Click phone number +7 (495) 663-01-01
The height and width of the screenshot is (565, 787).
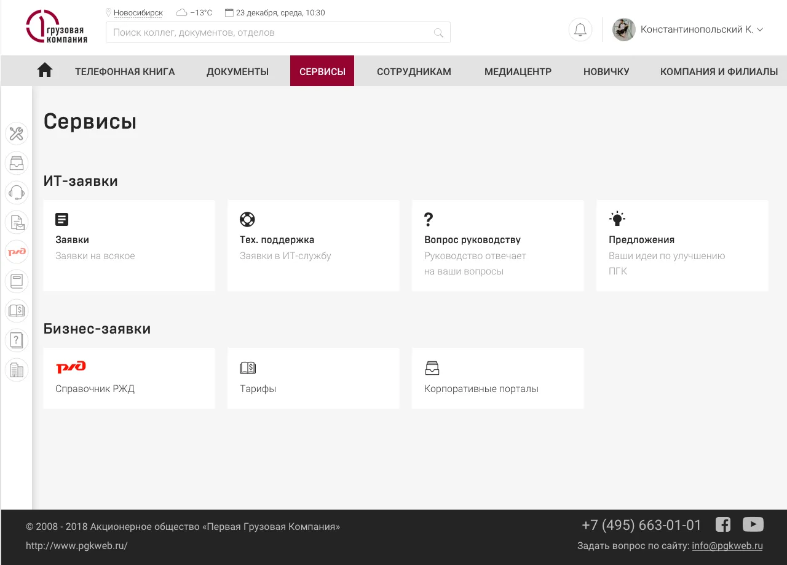pyautogui.click(x=641, y=525)
